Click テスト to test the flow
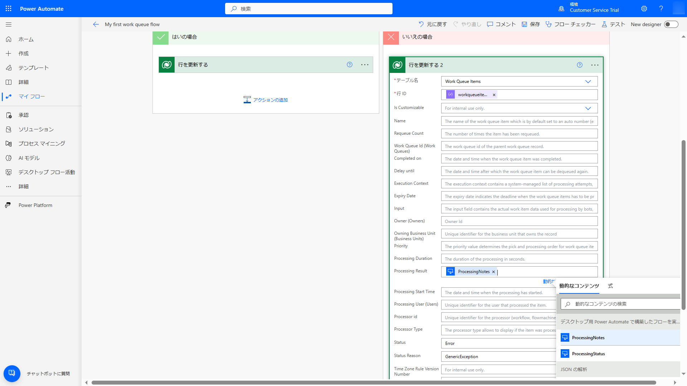Viewport: 687px width, 386px height. point(613,24)
